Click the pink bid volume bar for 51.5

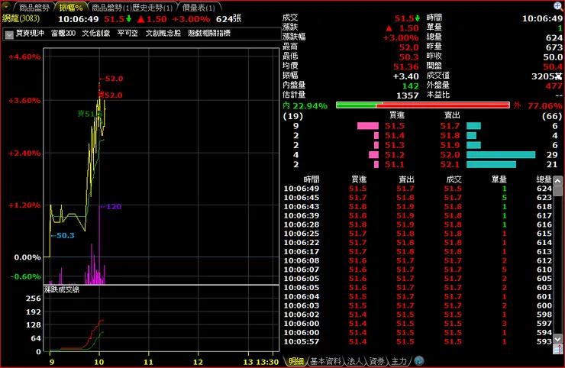click(368, 126)
